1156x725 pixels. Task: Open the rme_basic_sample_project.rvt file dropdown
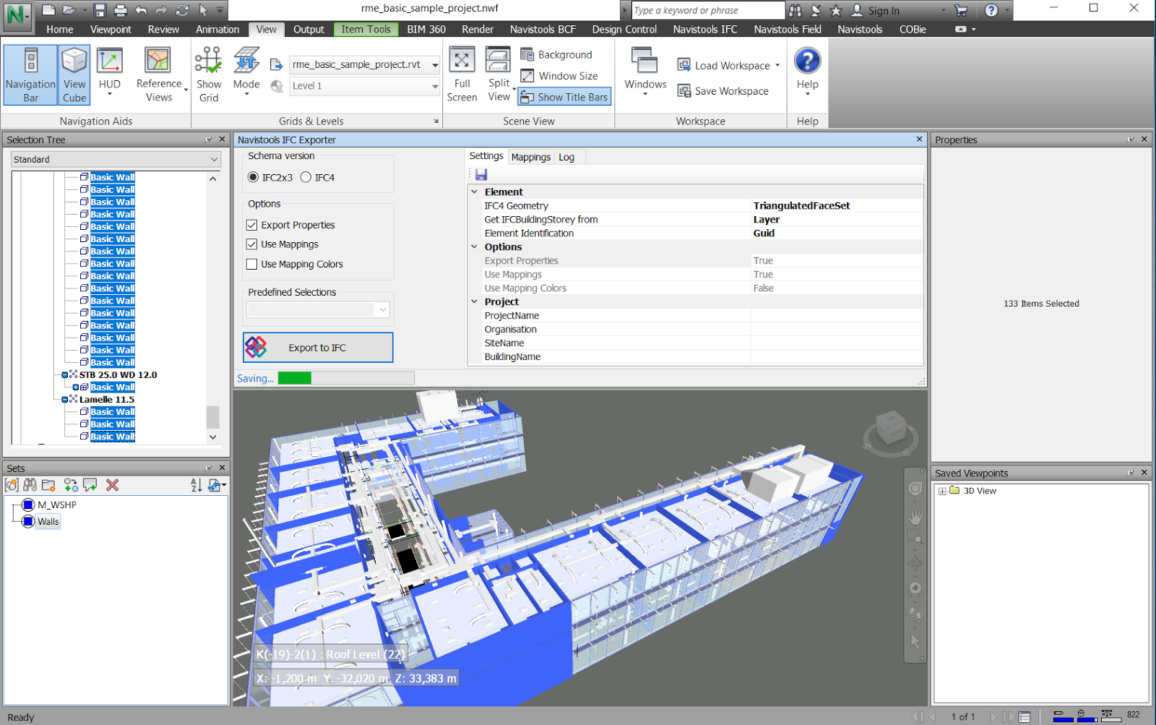pos(365,64)
